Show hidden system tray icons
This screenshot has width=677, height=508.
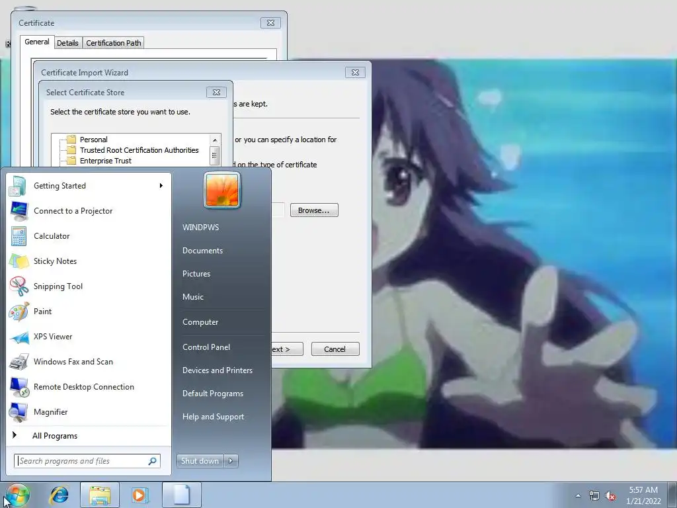(x=578, y=495)
